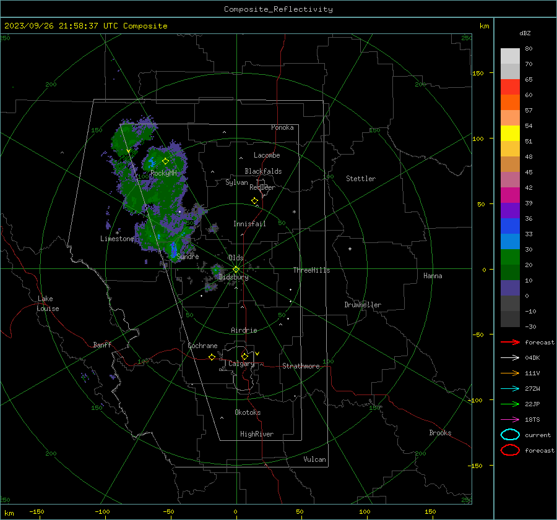Click the Vulcan town label
The image size is (557, 520).
(x=315, y=459)
